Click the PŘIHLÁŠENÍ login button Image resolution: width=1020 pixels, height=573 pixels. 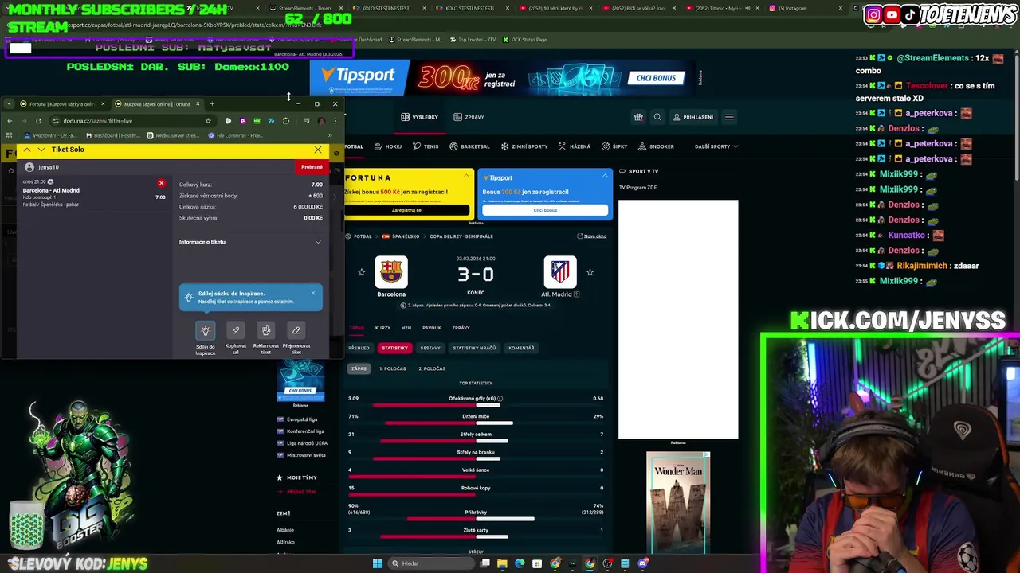pyautogui.click(x=693, y=117)
